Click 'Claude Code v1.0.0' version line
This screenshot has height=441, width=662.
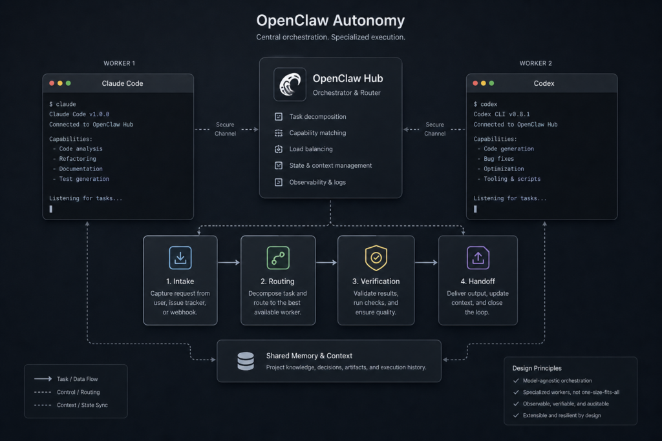pyautogui.click(x=79, y=114)
